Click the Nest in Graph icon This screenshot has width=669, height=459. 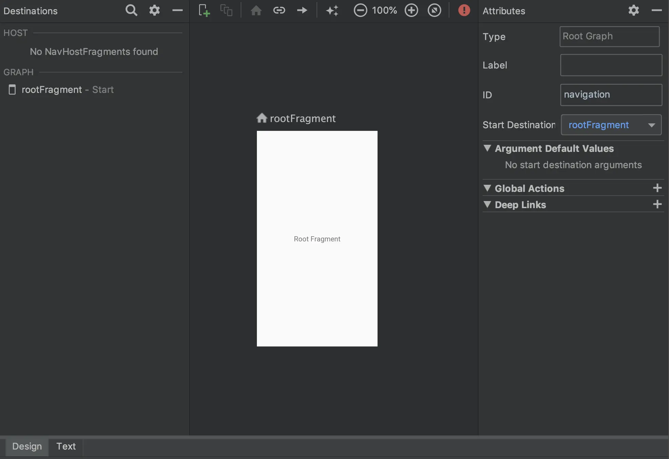(x=226, y=11)
